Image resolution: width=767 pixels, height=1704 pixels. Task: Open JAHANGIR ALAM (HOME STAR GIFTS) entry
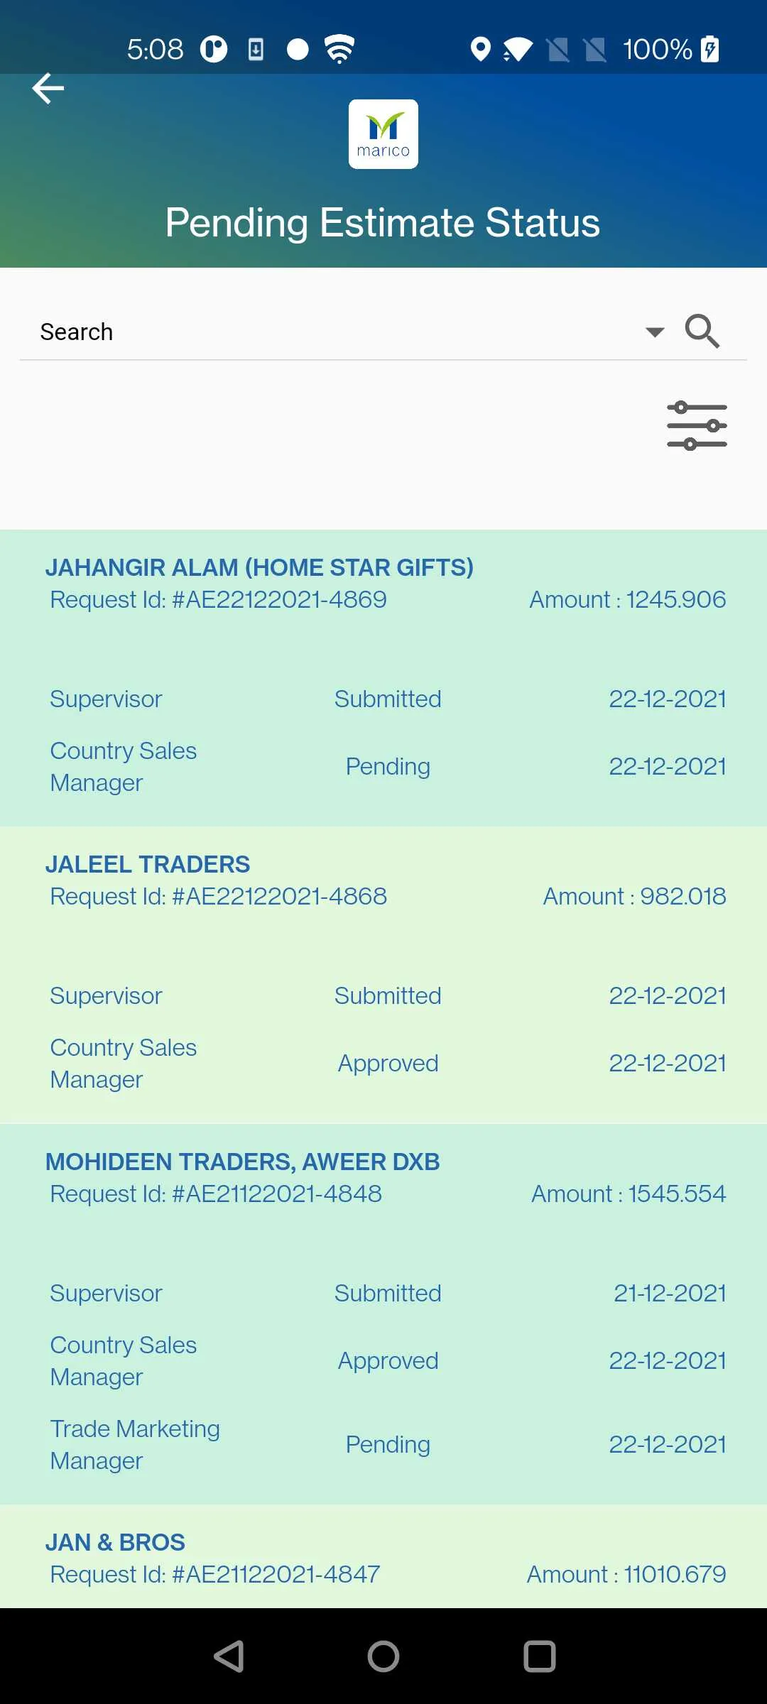point(383,678)
